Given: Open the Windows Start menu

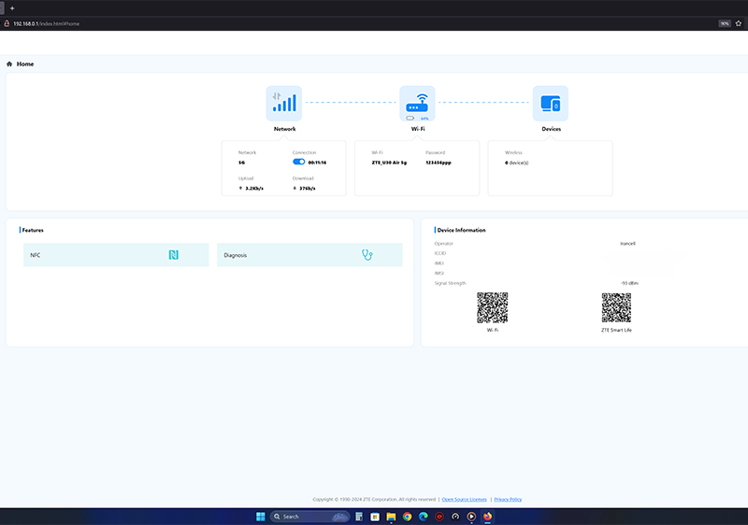Looking at the screenshot, I should coord(261,517).
